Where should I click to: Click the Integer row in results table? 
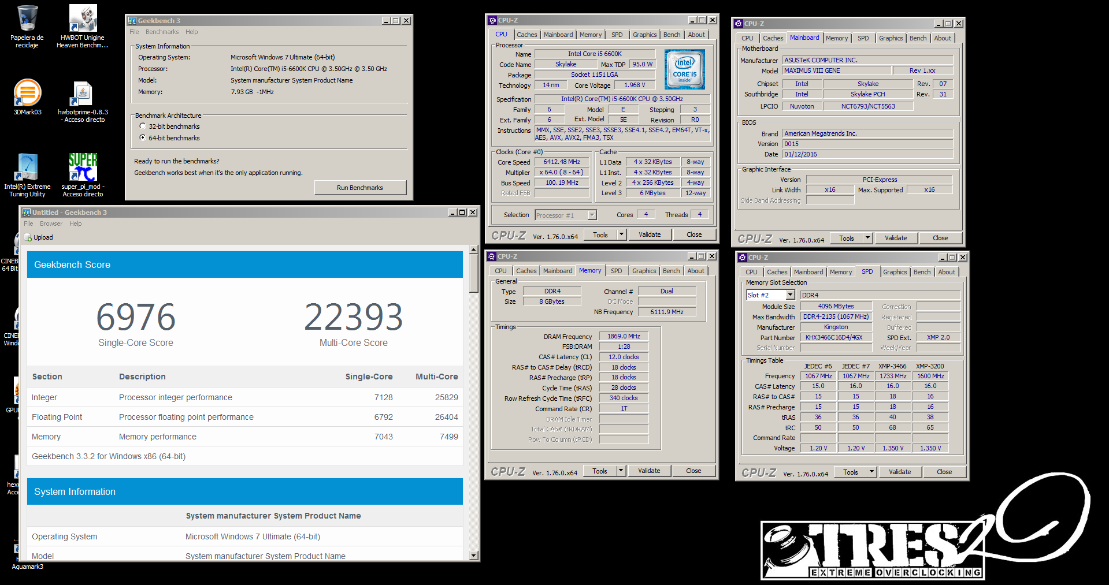(x=245, y=397)
